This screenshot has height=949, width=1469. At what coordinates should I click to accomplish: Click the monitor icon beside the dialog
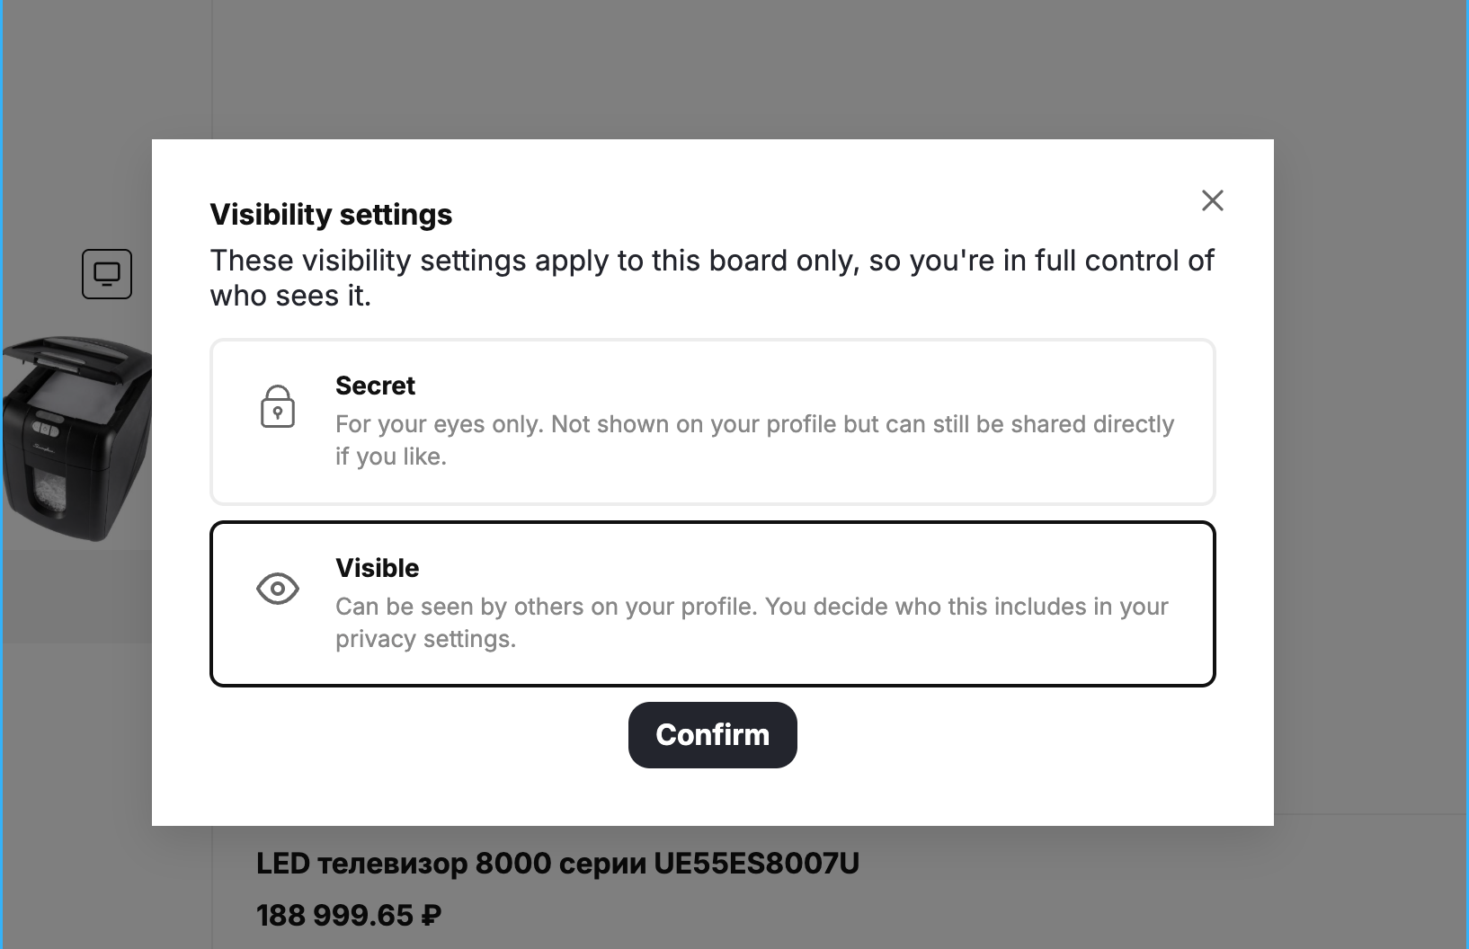tap(107, 274)
